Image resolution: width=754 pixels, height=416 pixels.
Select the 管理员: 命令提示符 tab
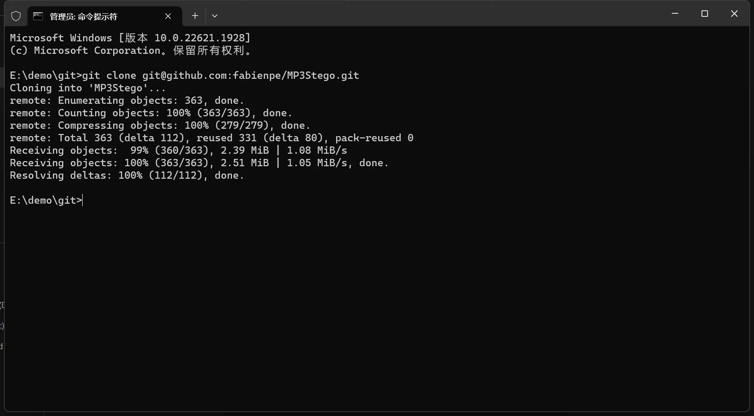tap(83, 17)
